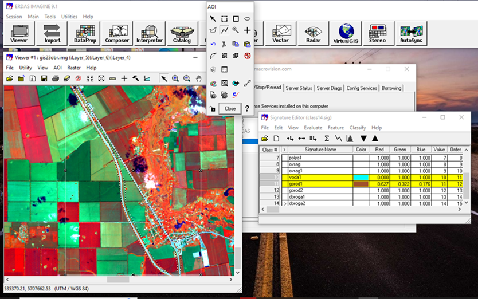Click the zoom out magnifier in Viewer
The width and height of the screenshot is (478, 299).
tap(187, 78)
